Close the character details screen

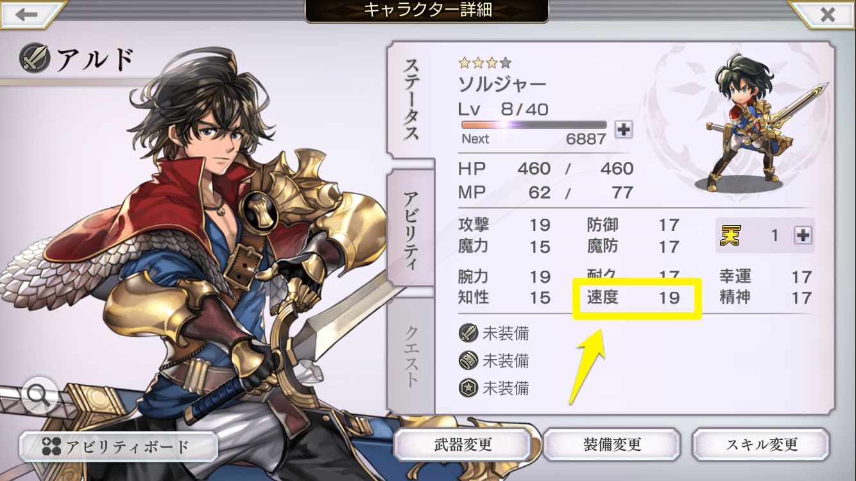point(827,13)
